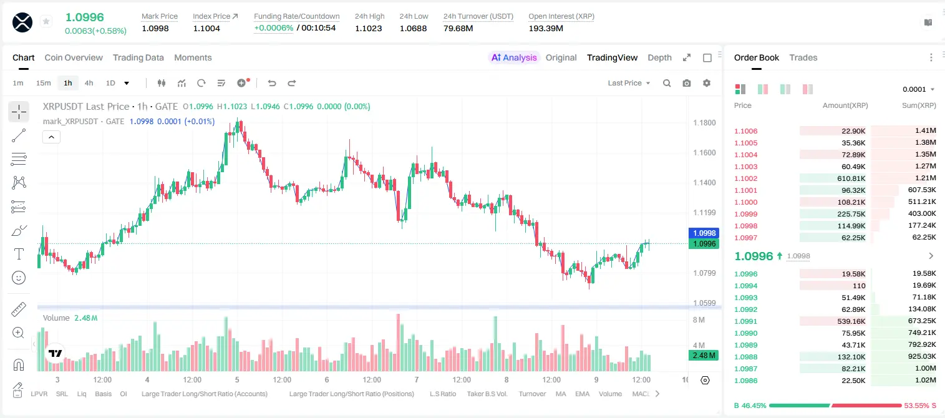Image resolution: width=945 pixels, height=418 pixels.
Task: Open the Coin Overview tab
Action: 74,57
